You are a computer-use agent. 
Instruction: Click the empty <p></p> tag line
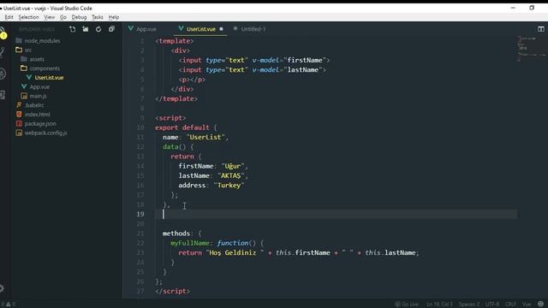[192, 80]
